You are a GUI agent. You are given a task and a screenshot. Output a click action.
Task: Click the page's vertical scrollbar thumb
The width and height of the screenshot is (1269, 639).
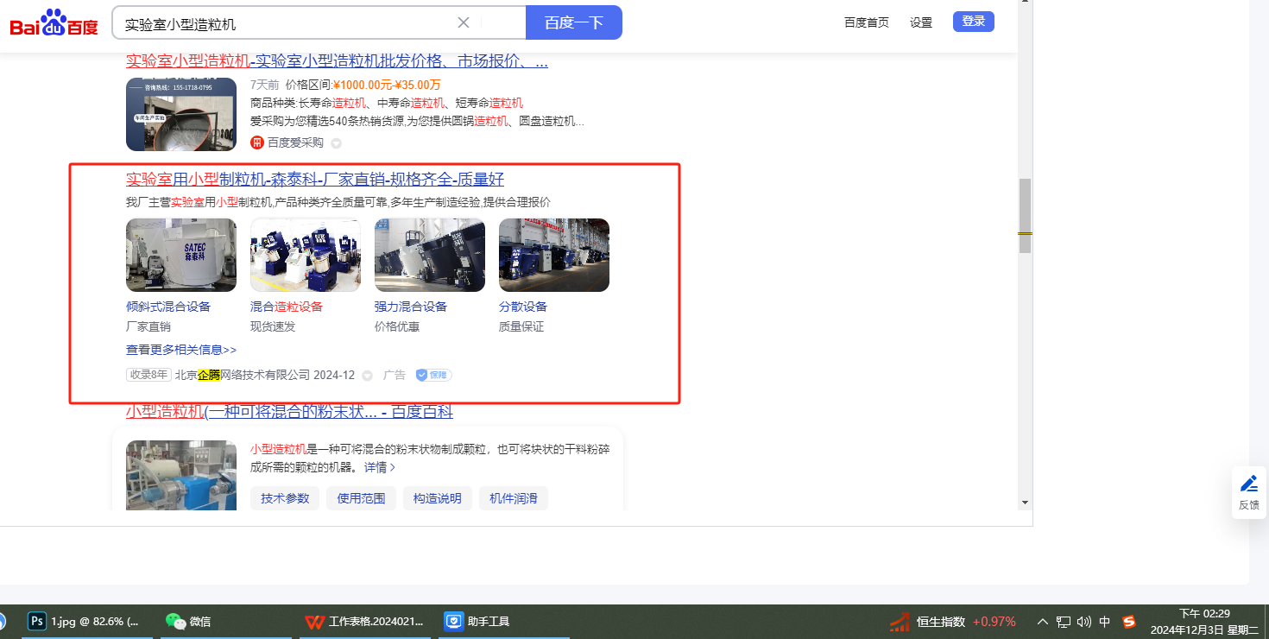click(1026, 216)
